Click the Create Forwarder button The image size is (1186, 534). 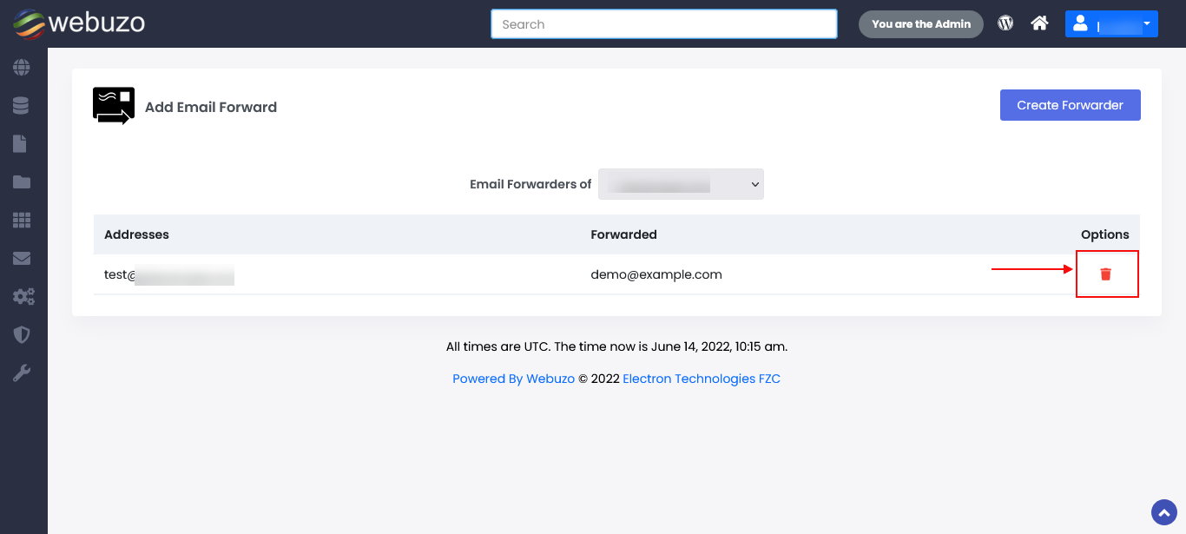coord(1070,105)
